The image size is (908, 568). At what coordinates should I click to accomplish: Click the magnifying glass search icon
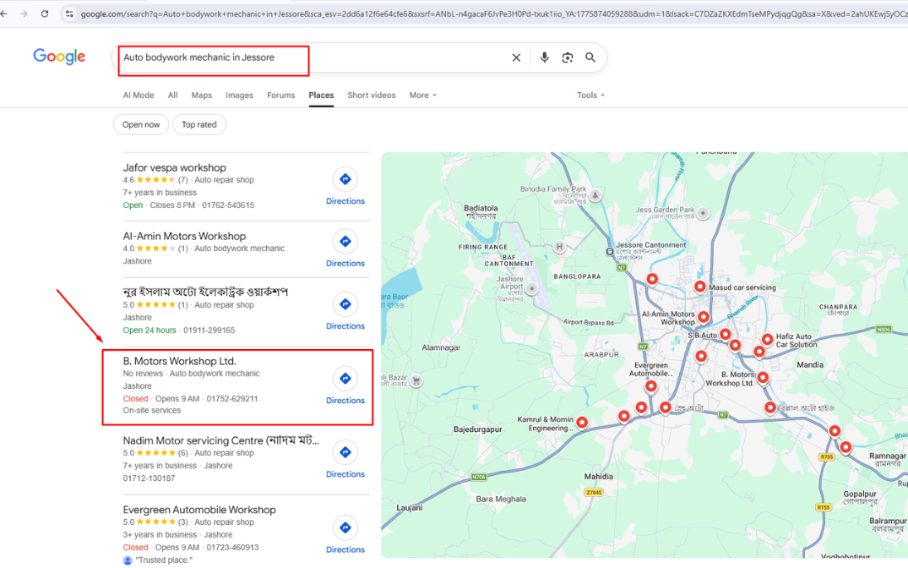[590, 57]
